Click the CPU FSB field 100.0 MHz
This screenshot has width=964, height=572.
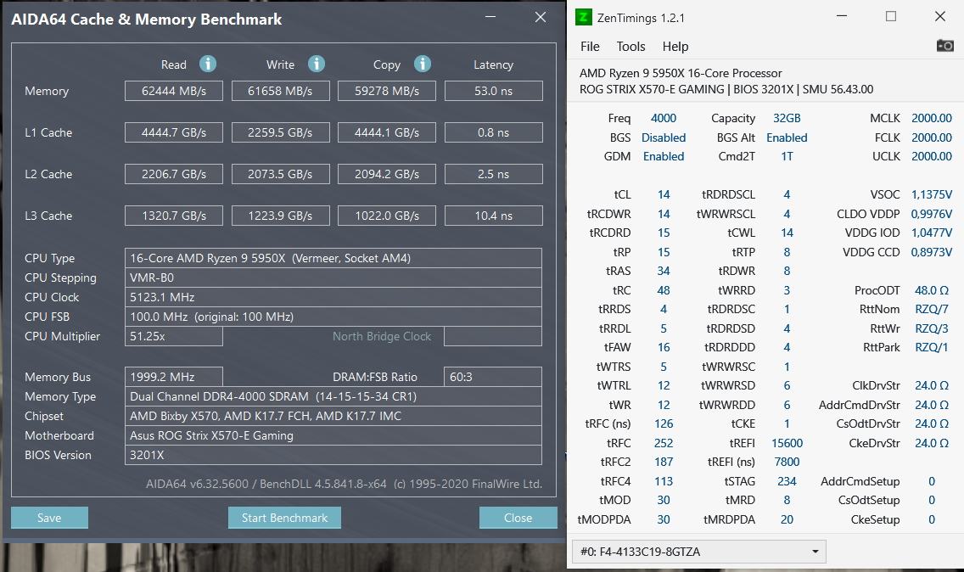[333, 317]
